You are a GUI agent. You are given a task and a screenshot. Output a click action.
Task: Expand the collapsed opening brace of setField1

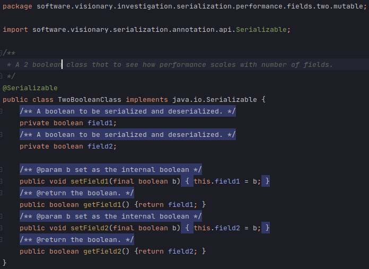187,181
